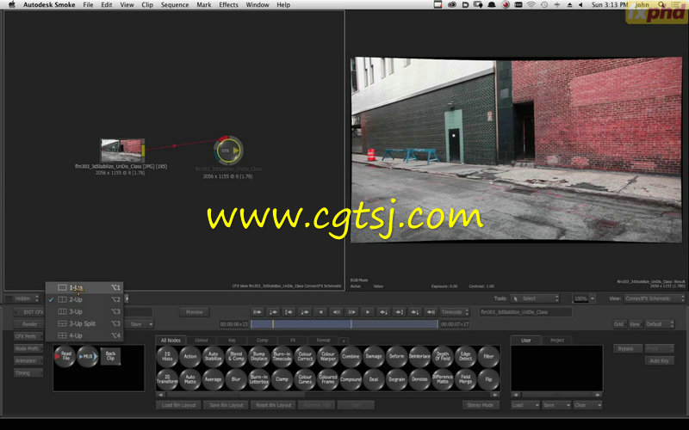Click the Preview button

195,312
